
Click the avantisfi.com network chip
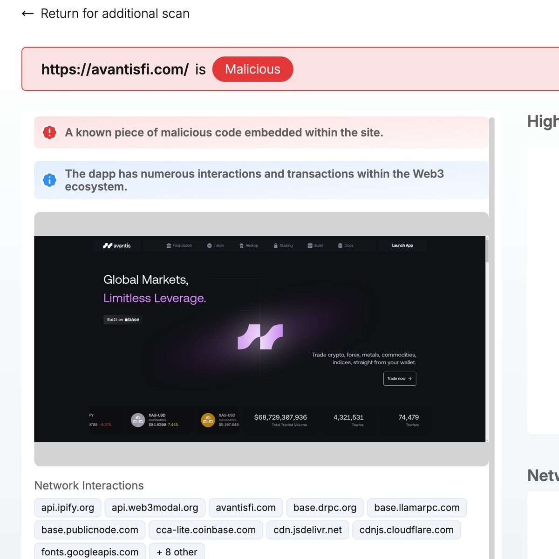click(246, 508)
